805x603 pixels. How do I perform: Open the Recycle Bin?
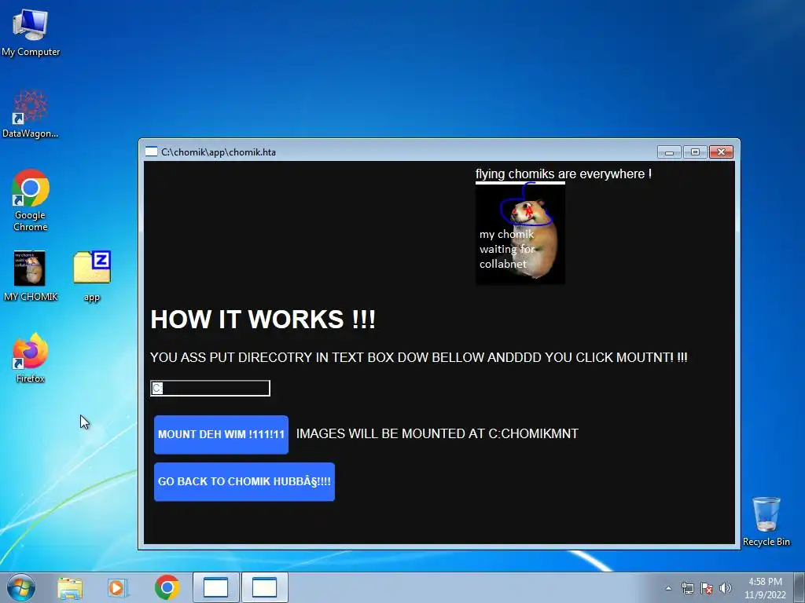tap(766, 521)
